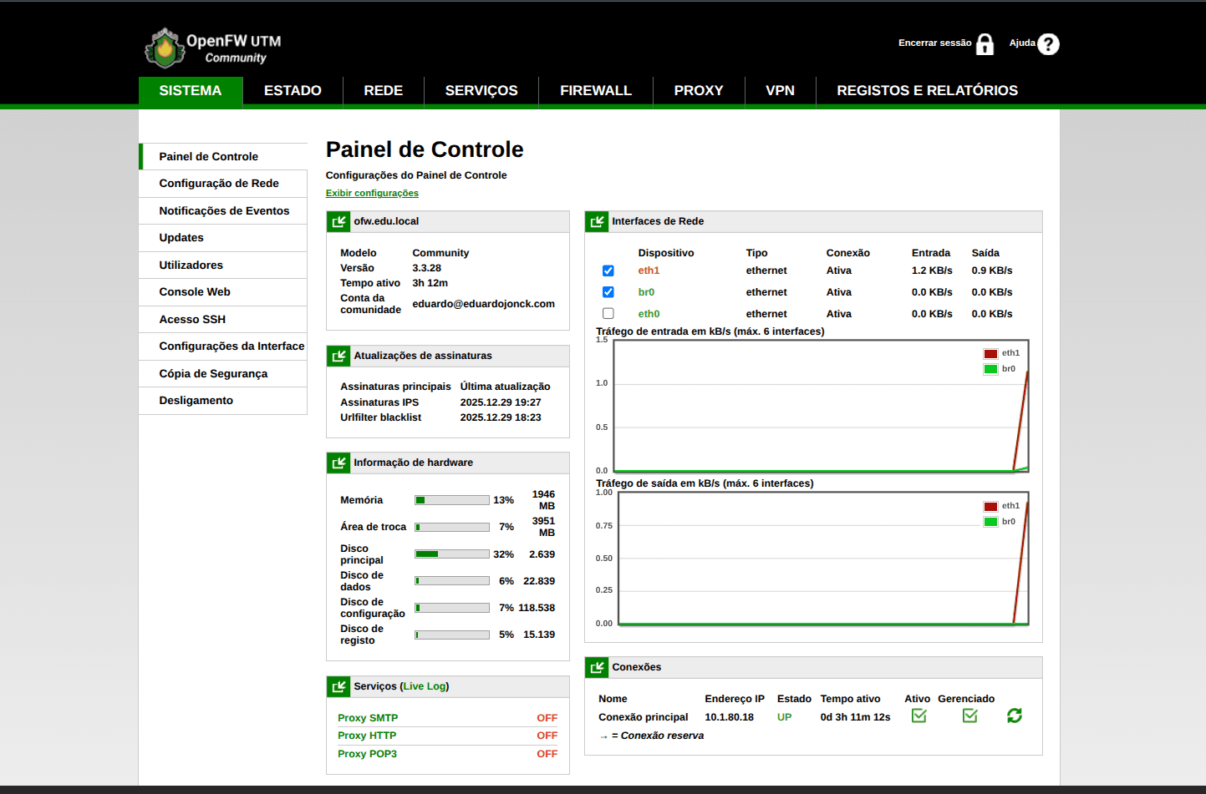The height and width of the screenshot is (794, 1206).
Task: Open help via question mark icon
Action: pyautogui.click(x=1048, y=44)
